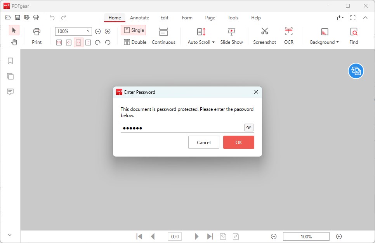The width and height of the screenshot is (375, 243).
Task: Open the OCR tool
Action: pyautogui.click(x=288, y=32)
